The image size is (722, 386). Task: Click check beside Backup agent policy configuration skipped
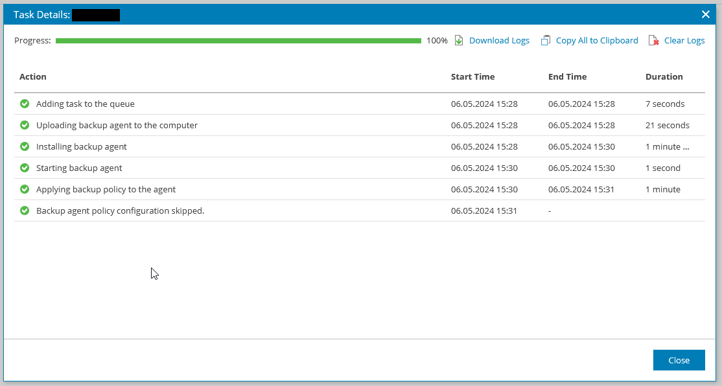pyautogui.click(x=24, y=210)
